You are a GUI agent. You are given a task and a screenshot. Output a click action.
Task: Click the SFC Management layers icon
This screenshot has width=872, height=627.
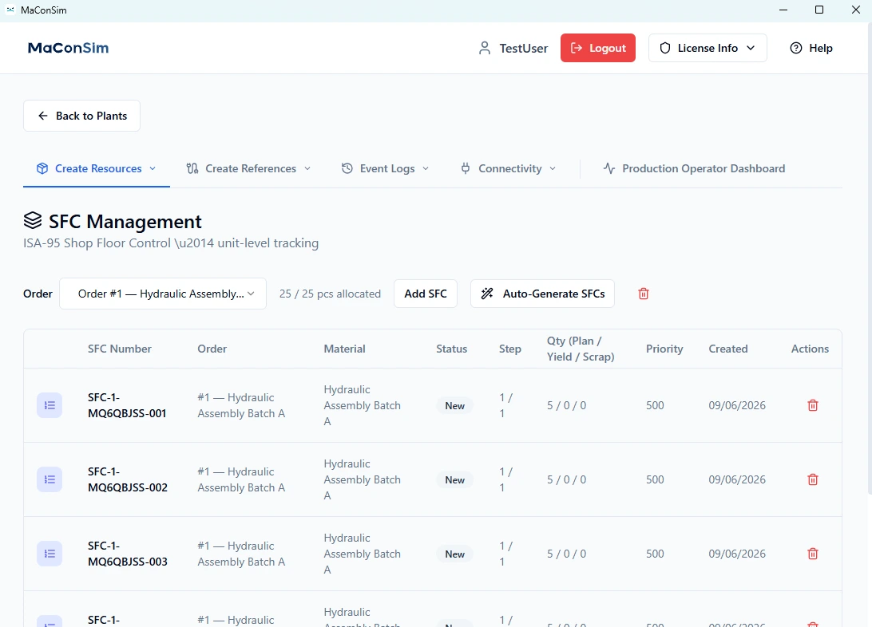pyautogui.click(x=33, y=221)
